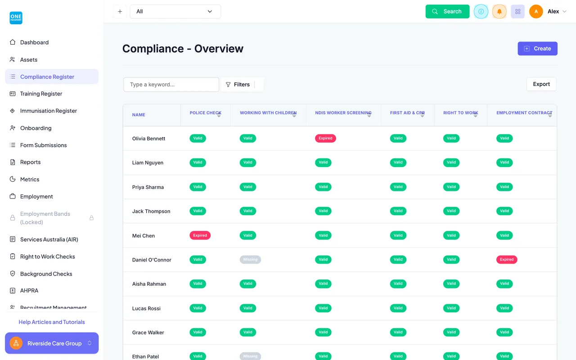Click Olivia Bennett's Expired NDIS badge
The width and height of the screenshot is (576, 360).
(325, 138)
